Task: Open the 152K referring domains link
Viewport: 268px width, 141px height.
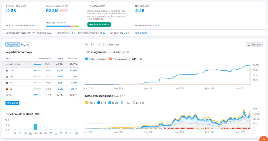Action: 157,26
